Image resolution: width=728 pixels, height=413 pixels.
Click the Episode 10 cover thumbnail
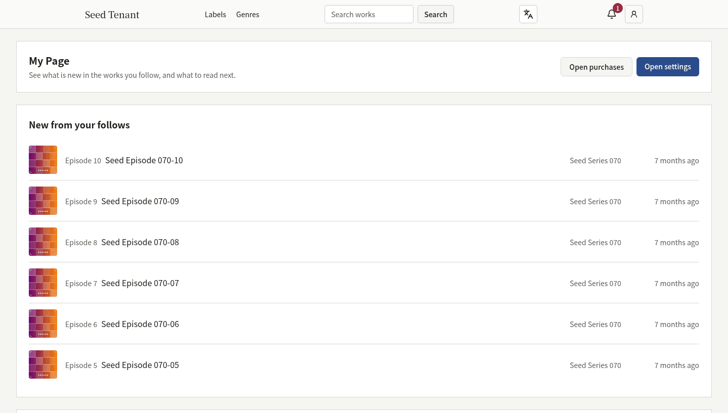coord(43,160)
